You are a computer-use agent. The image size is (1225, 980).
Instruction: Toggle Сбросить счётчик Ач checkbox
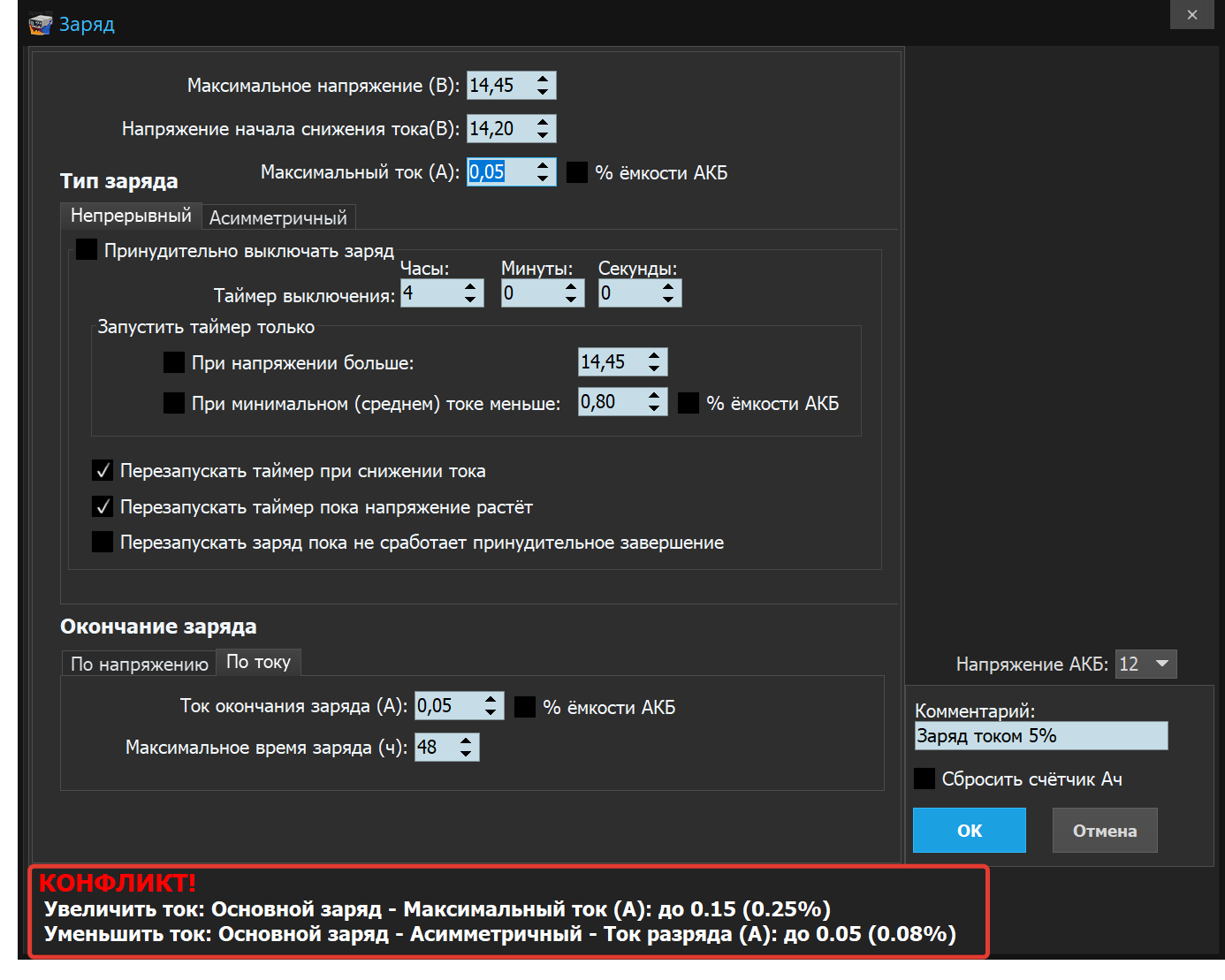click(924, 779)
